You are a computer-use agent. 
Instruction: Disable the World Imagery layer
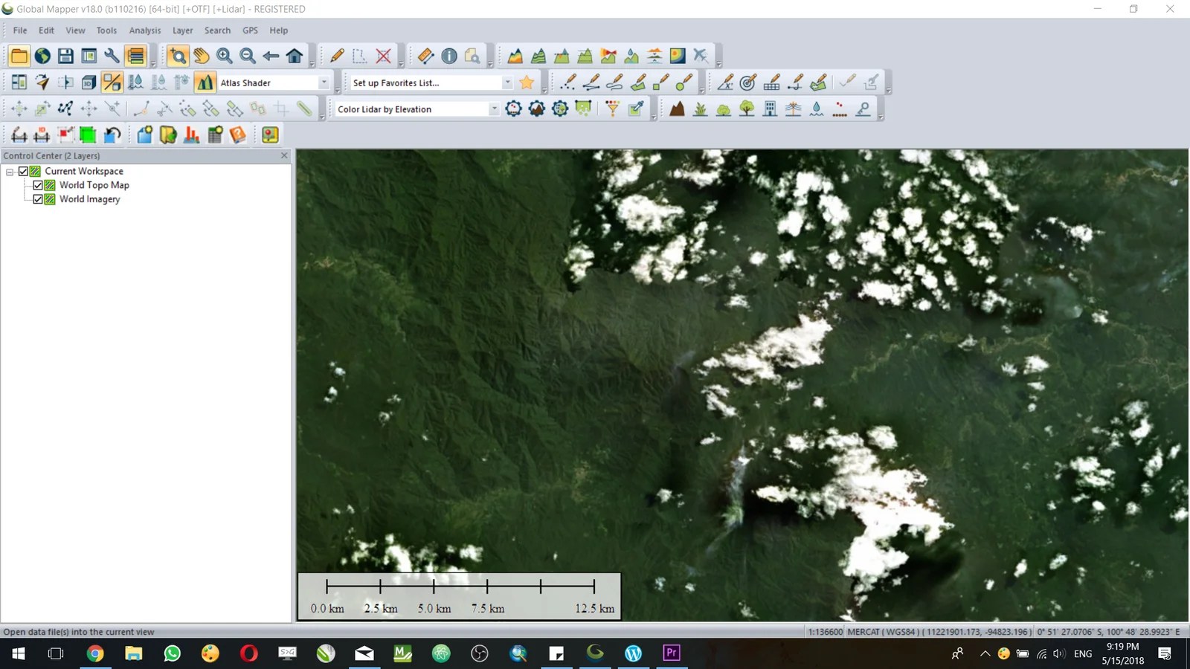click(38, 198)
